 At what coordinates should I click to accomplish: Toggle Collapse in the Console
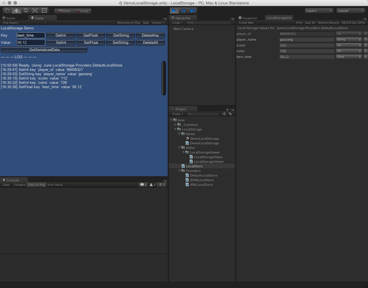pyautogui.click(x=20, y=185)
